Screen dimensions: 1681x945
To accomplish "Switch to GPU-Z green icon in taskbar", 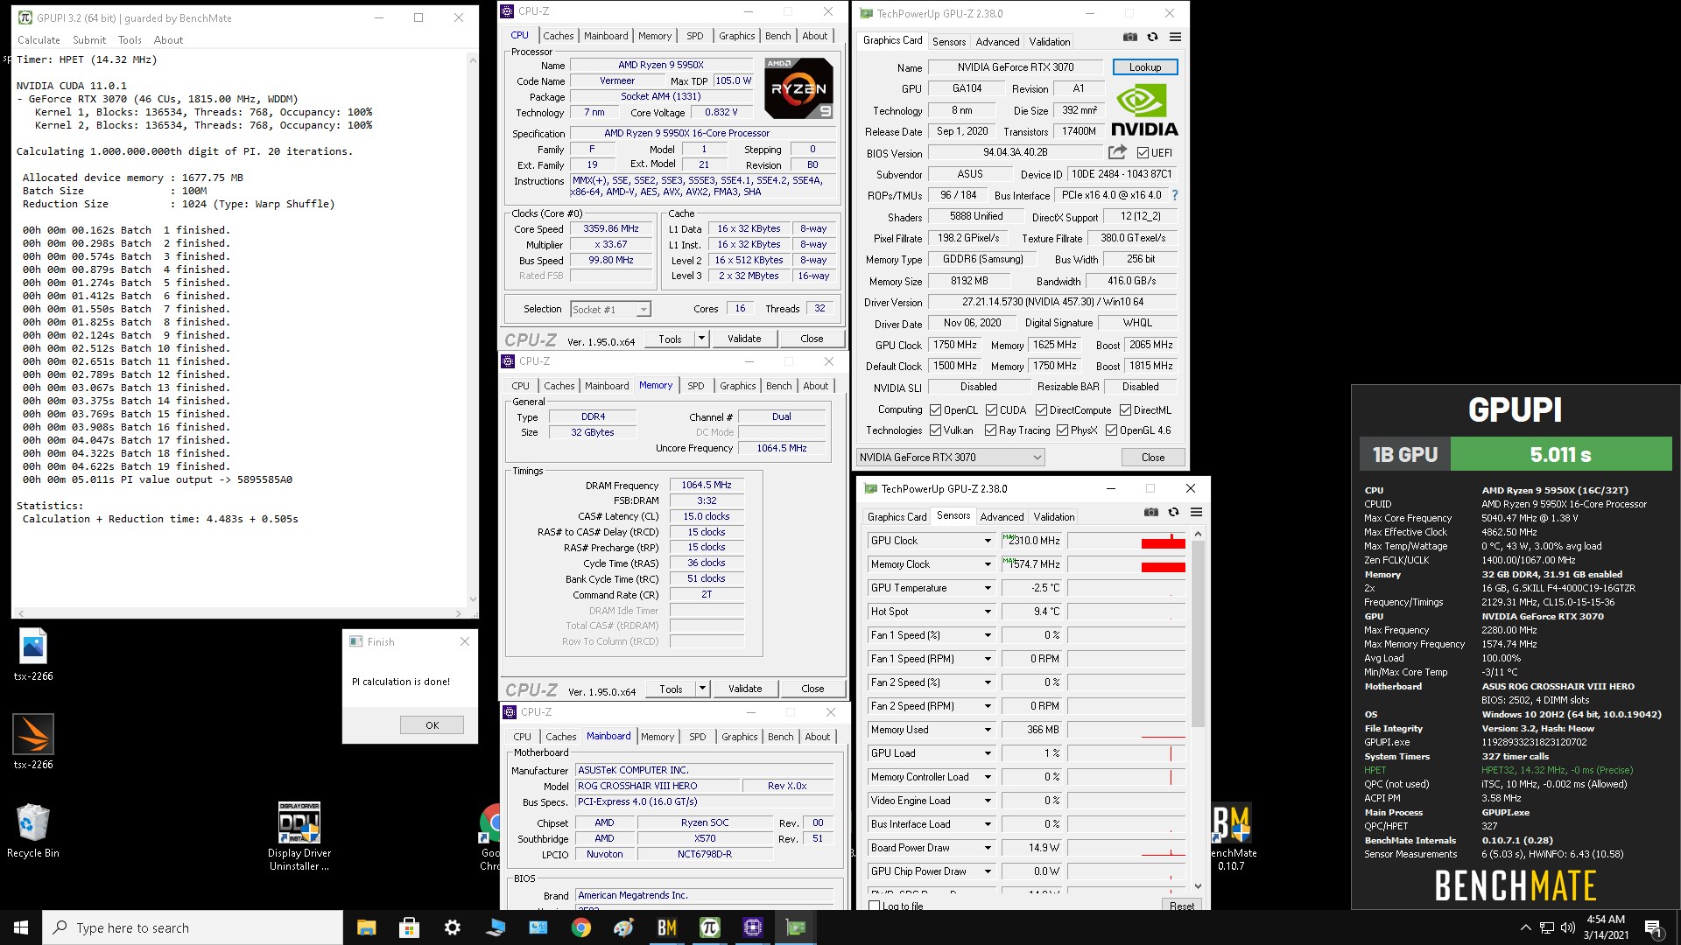I will (x=795, y=927).
